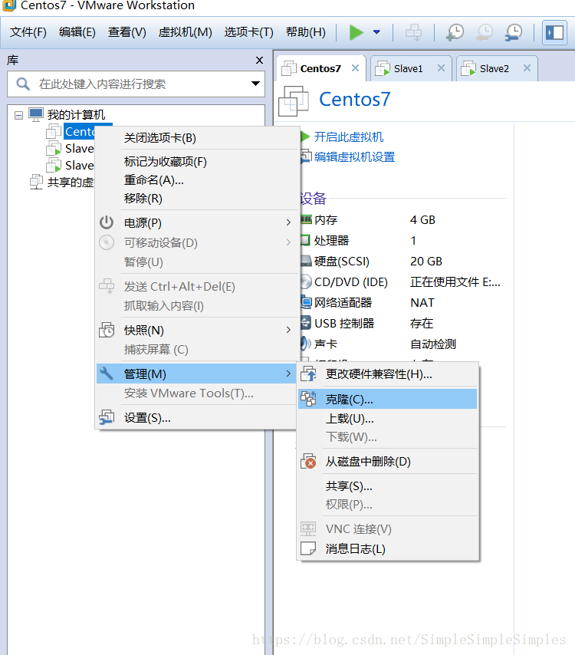
Task: Click the wrench icon beside 管理(M)
Action: click(107, 373)
